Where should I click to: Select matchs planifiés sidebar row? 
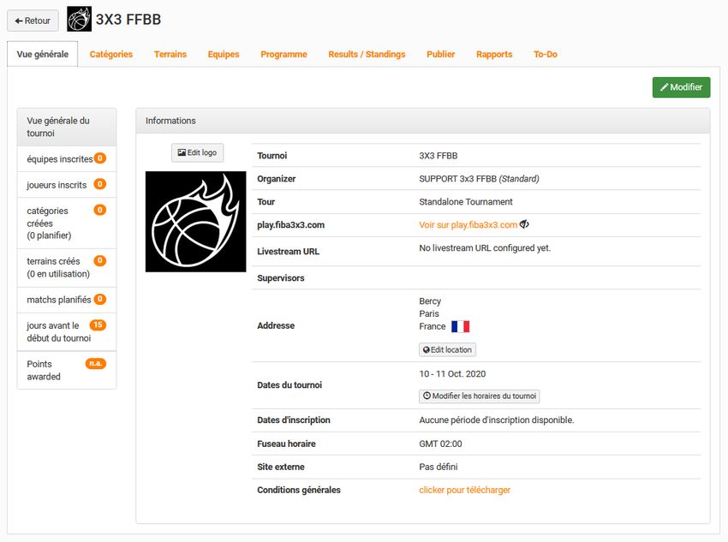click(x=67, y=300)
